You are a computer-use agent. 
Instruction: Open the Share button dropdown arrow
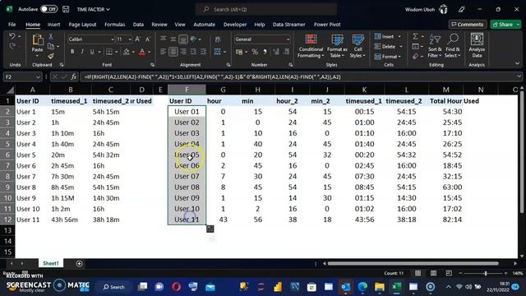point(518,24)
